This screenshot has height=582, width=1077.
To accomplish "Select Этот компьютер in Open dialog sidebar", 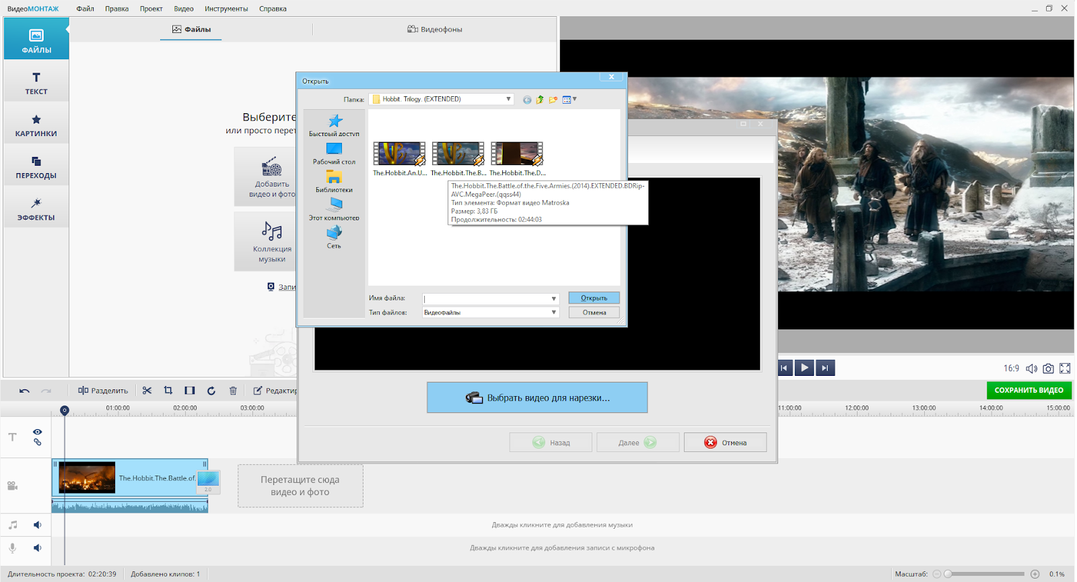I will pyautogui.click(x=334, y=209).
